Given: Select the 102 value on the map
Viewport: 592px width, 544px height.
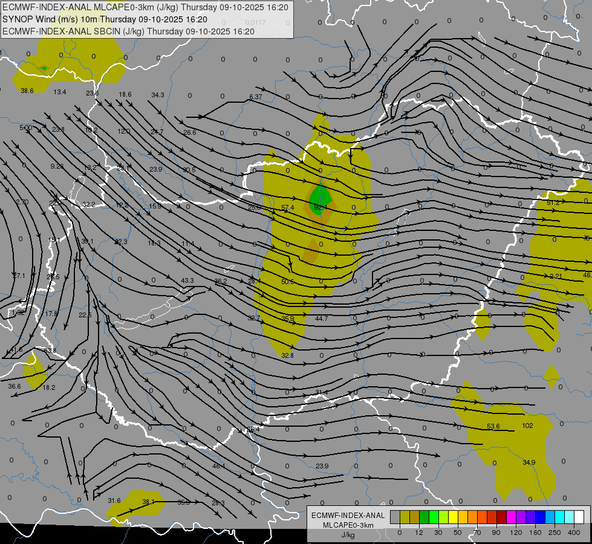Looking at the screenshot, I should pos(527,426).
